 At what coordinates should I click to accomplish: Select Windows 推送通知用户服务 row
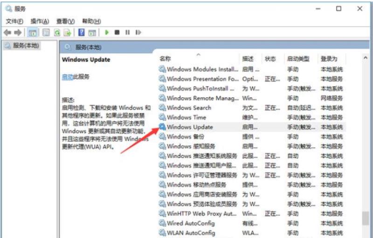pos(251,165)
